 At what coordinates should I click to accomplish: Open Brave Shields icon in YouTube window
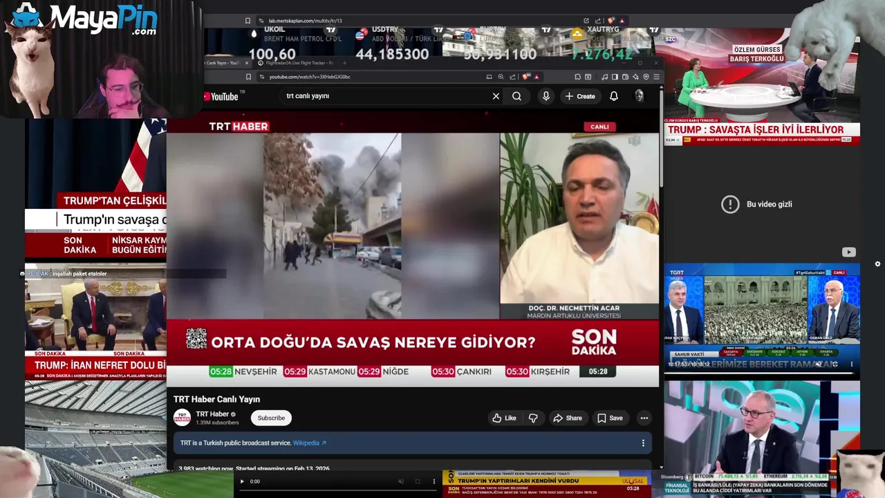tap(526, 77)
